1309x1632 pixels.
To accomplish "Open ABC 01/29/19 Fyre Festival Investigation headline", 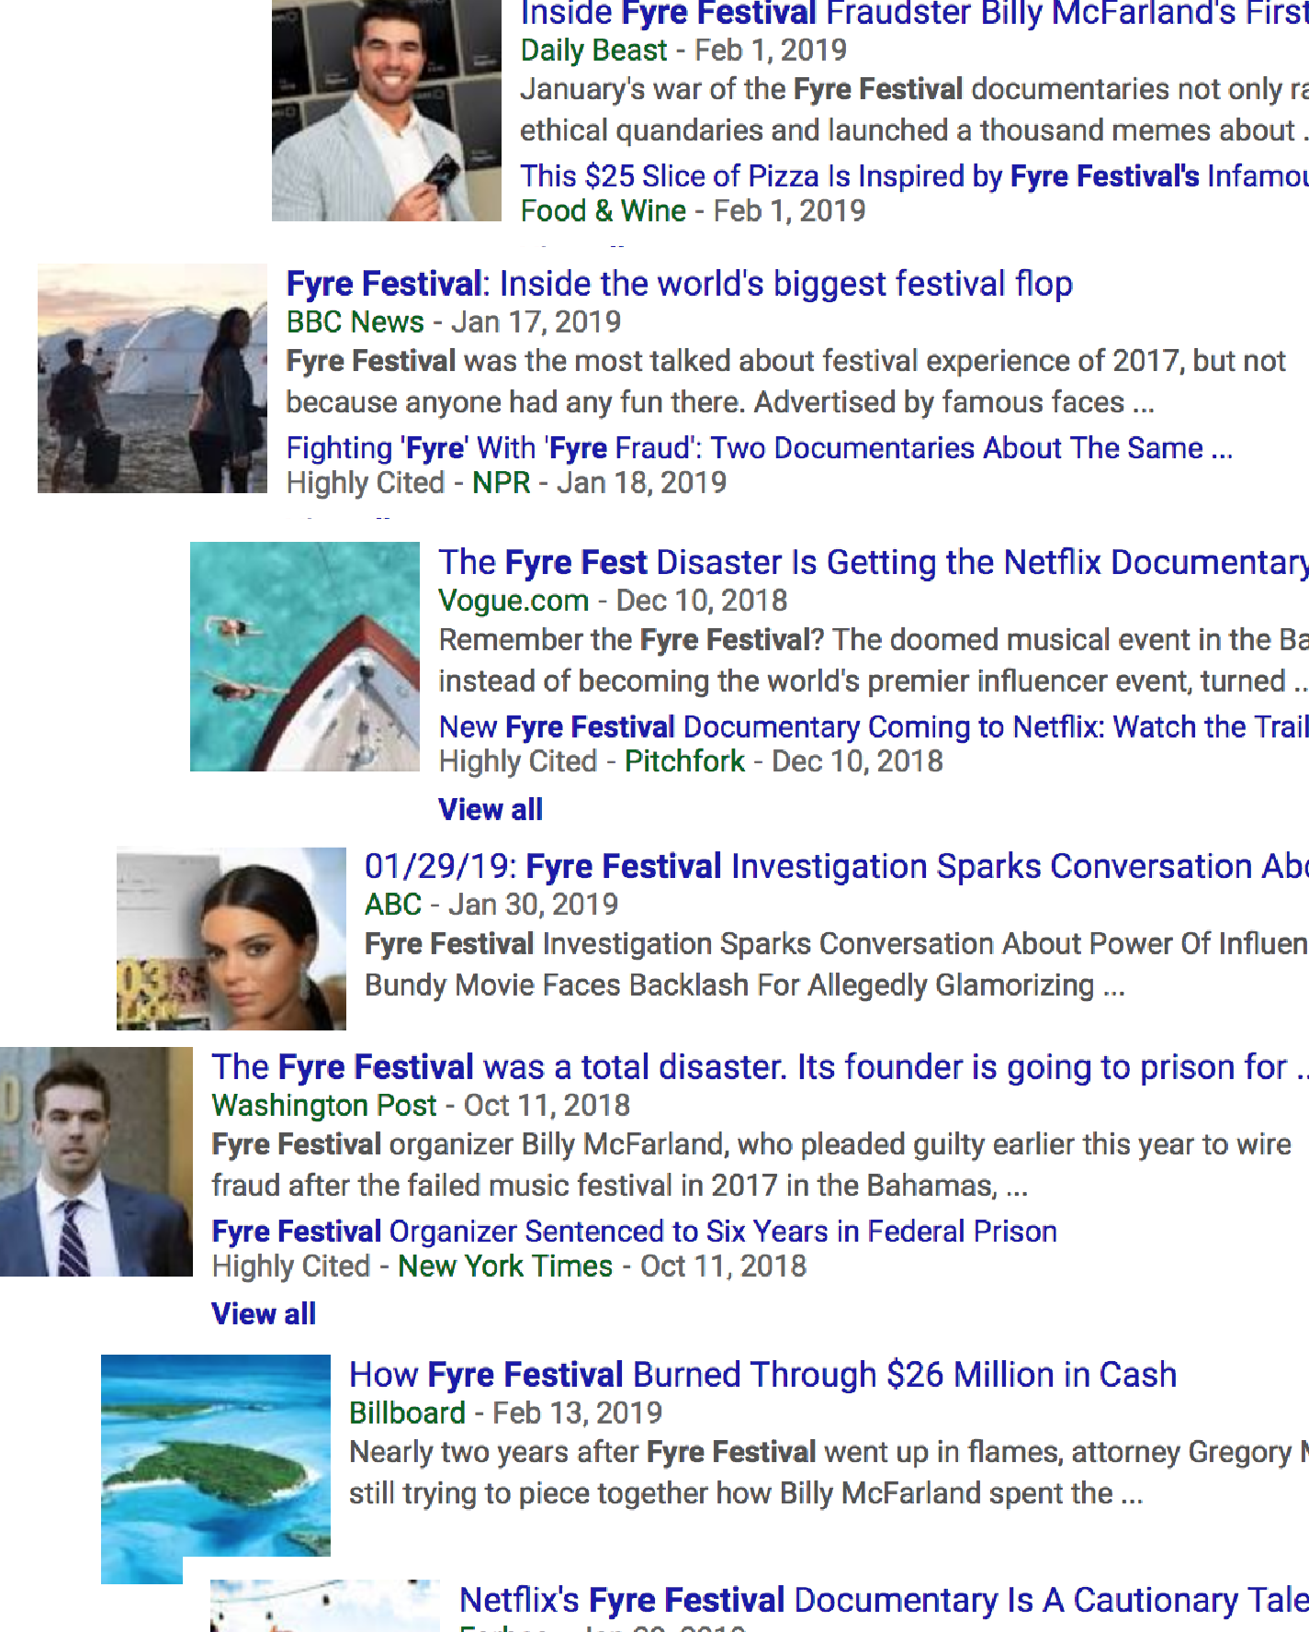I will point(836,866).
